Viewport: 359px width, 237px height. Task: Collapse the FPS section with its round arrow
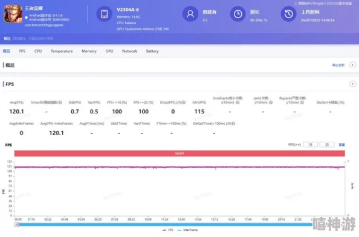point(352,84)
